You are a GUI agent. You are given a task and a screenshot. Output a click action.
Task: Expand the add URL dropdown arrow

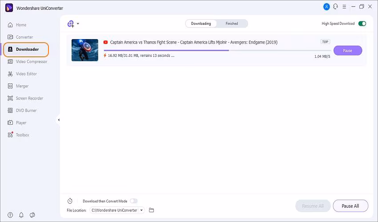click(78, 24)
